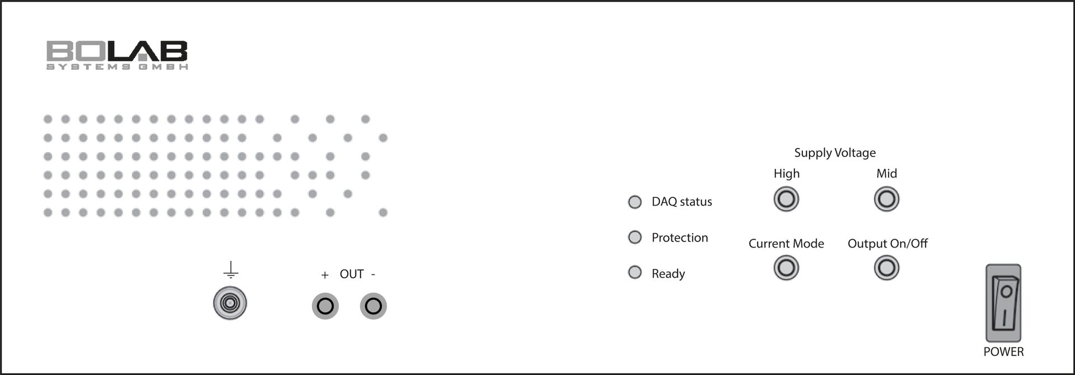The image size is (1075, 375).
Task: Toggle the Current Mode push button
Action: 786,268
